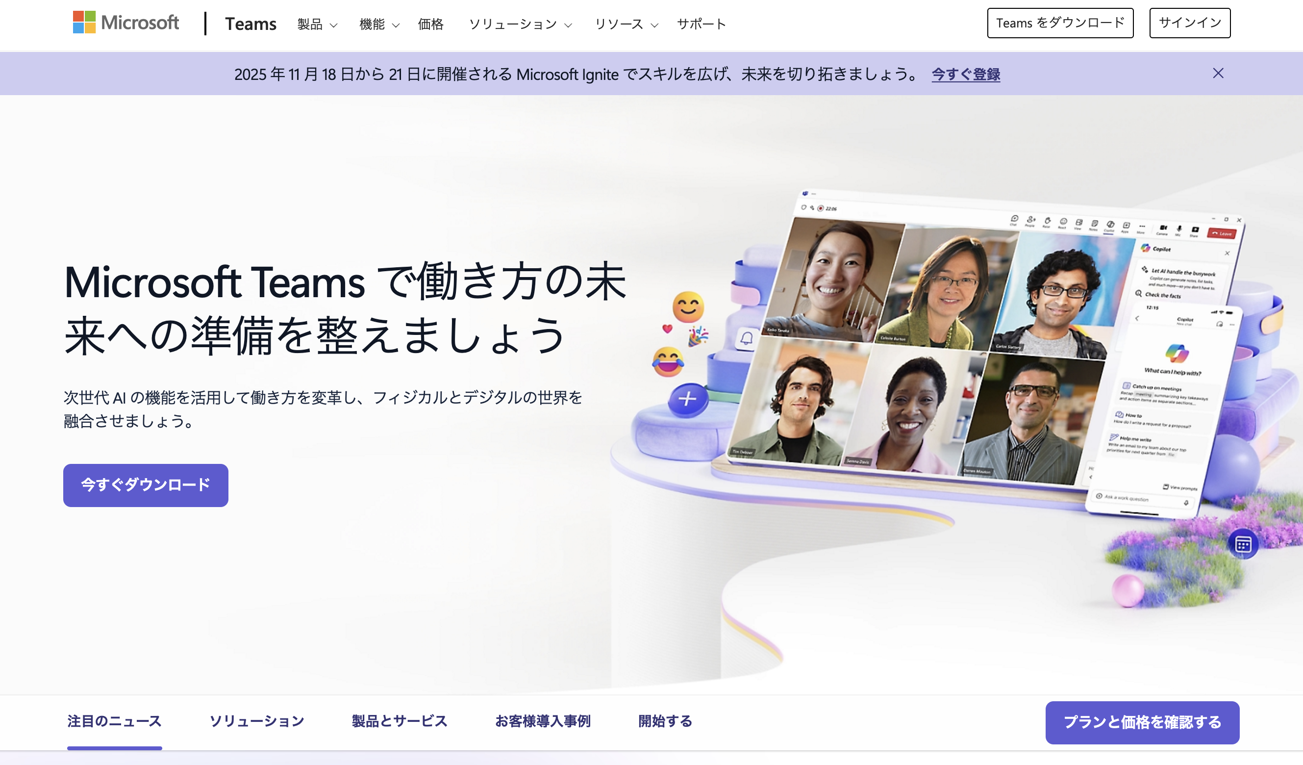The height and width of the screenshot is (765, 1303).
Task: Toggle the Raise hand control
Action: pos(1047,221)
